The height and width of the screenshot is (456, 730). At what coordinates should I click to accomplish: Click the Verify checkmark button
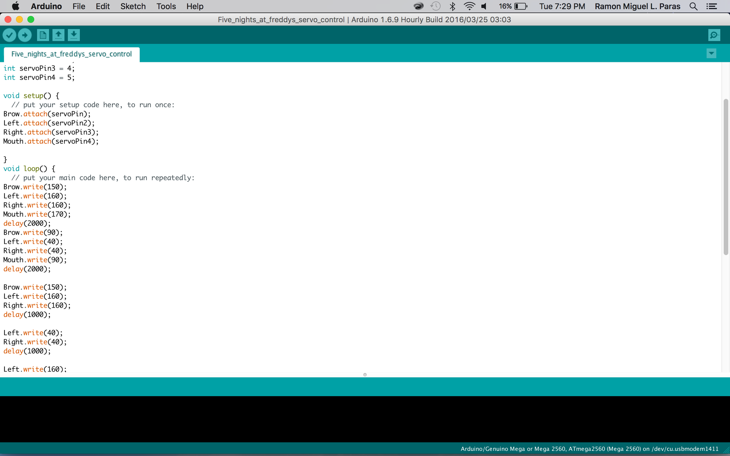[9, 35]
